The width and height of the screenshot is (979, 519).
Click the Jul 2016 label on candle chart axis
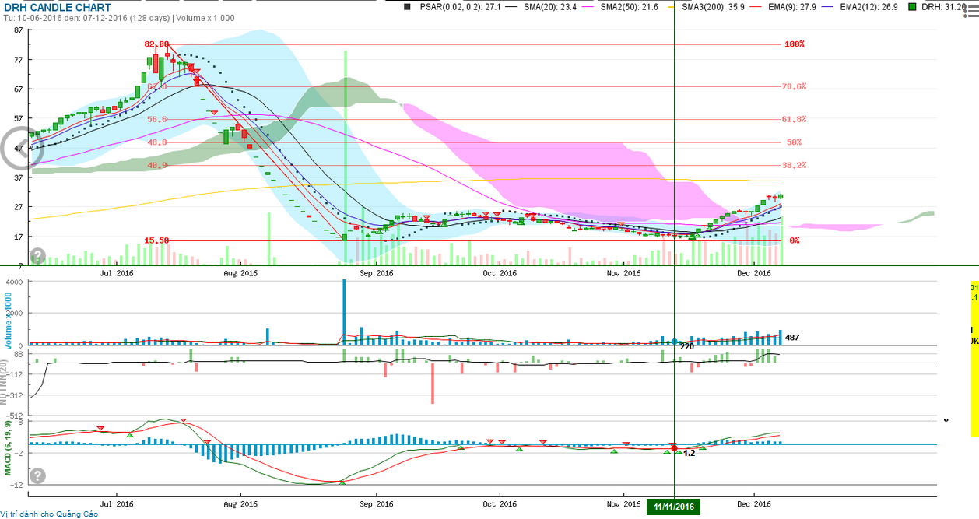point(117,273)
